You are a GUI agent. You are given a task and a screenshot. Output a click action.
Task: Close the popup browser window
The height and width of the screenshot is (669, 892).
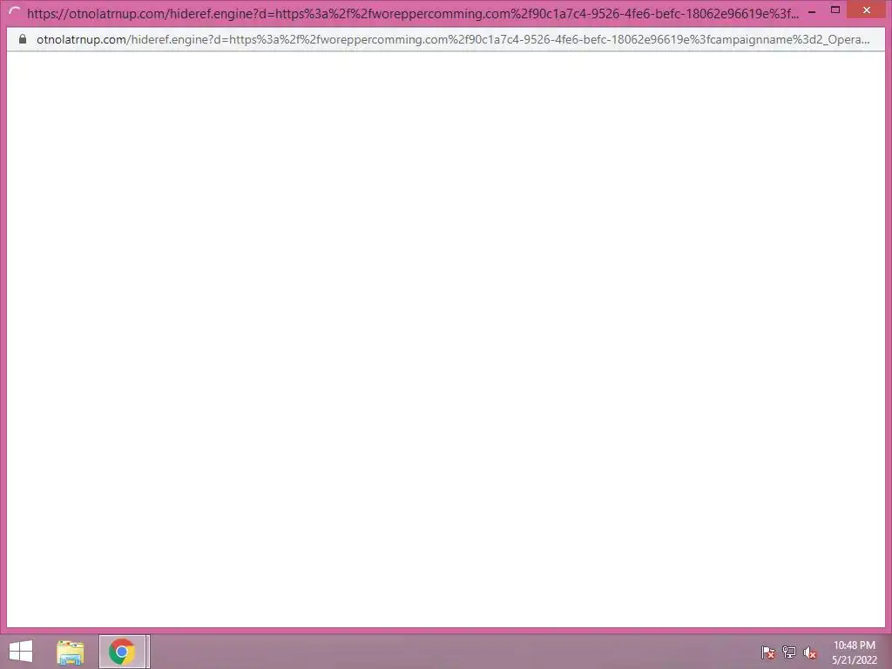pyautogui.click(x=867, y=10)
